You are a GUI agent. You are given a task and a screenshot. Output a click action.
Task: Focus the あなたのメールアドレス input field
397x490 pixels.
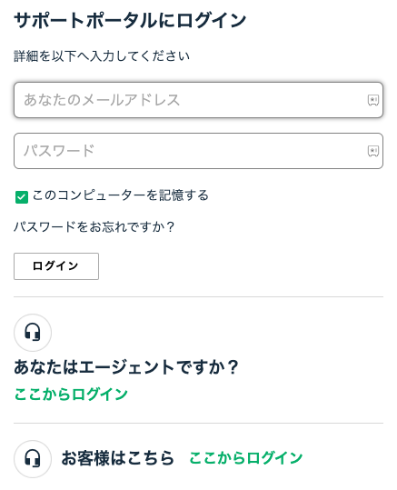tap(198, 100)
